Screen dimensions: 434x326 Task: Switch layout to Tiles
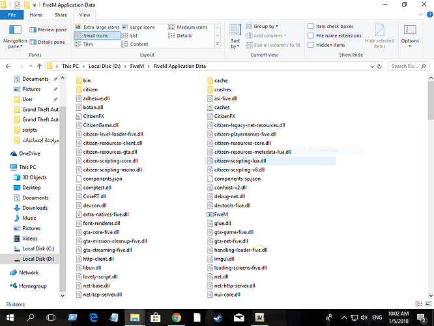pyautogui.click(x=84, y=44)
